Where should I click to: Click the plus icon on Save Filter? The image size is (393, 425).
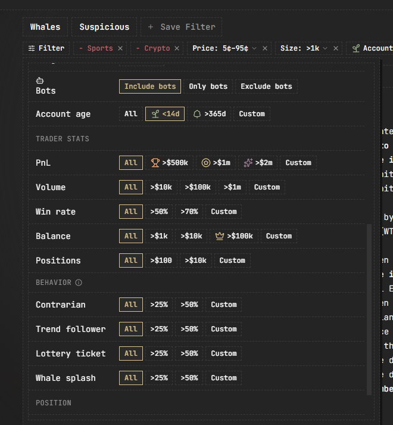pyautogui.click(x=151, y=27)
